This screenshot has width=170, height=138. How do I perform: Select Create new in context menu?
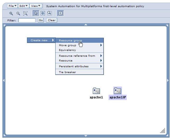41,40
